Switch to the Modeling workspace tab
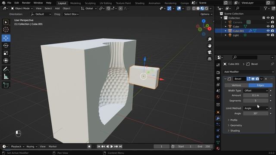Screen dimensions: 276x155 [75, 3]
